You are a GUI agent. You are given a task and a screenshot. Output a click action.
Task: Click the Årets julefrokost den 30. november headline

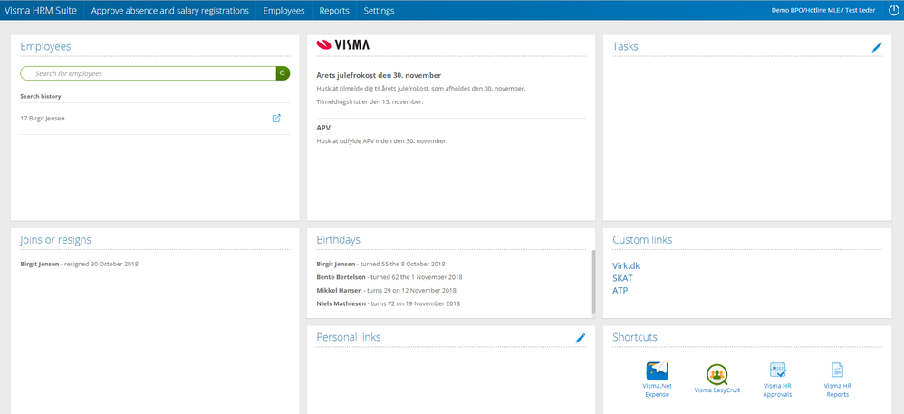379,75
